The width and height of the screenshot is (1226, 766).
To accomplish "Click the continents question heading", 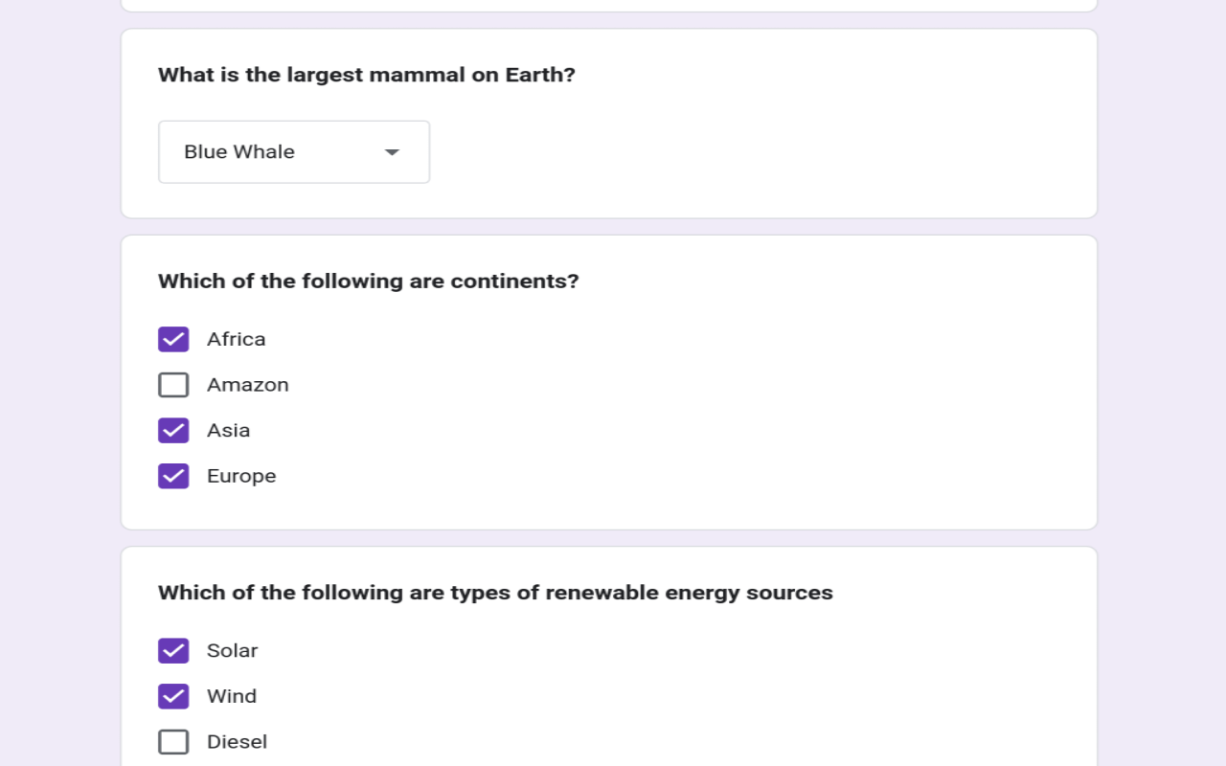I will [369, 282].
